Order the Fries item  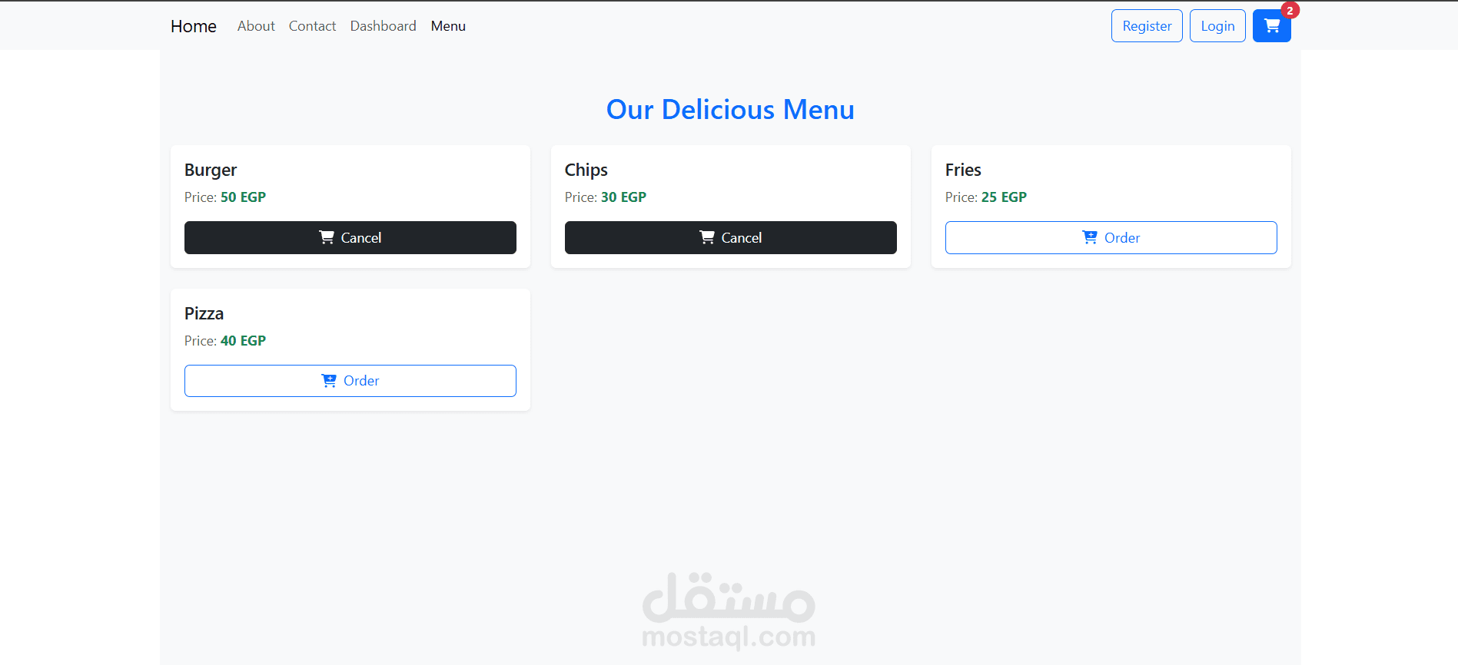[1111, 237]
